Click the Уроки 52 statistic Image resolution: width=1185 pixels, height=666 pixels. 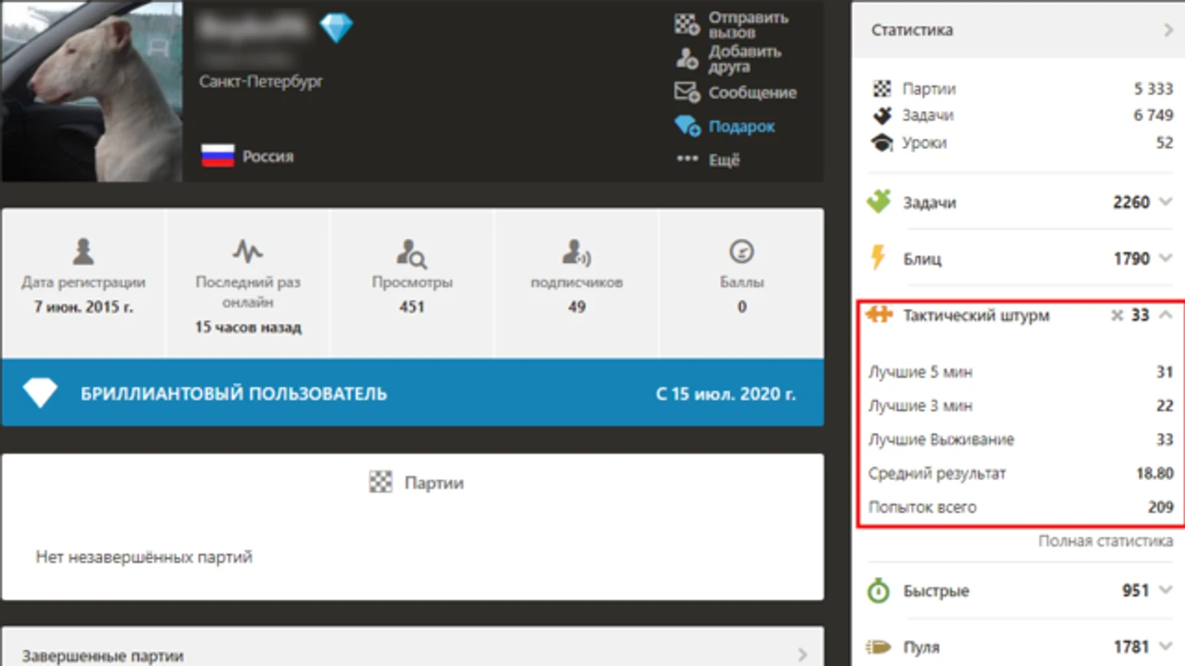[x=1022, y=143]
